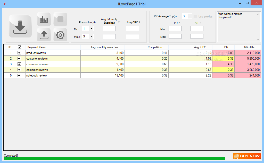Screen dimensions: 264x163
Task: Sort by Keyword Ideas column header
Action: tap(53, 47)
